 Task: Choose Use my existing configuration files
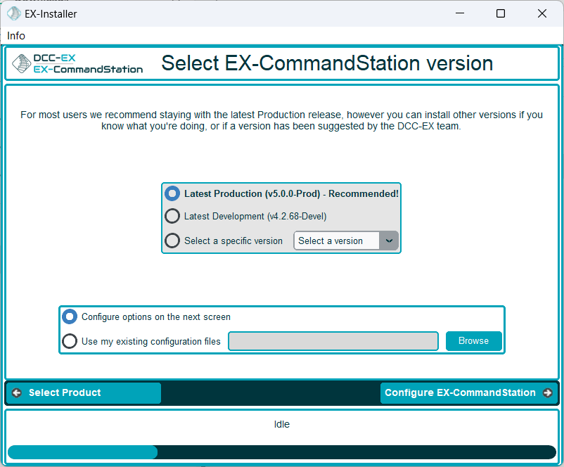[x=70, y=341]
